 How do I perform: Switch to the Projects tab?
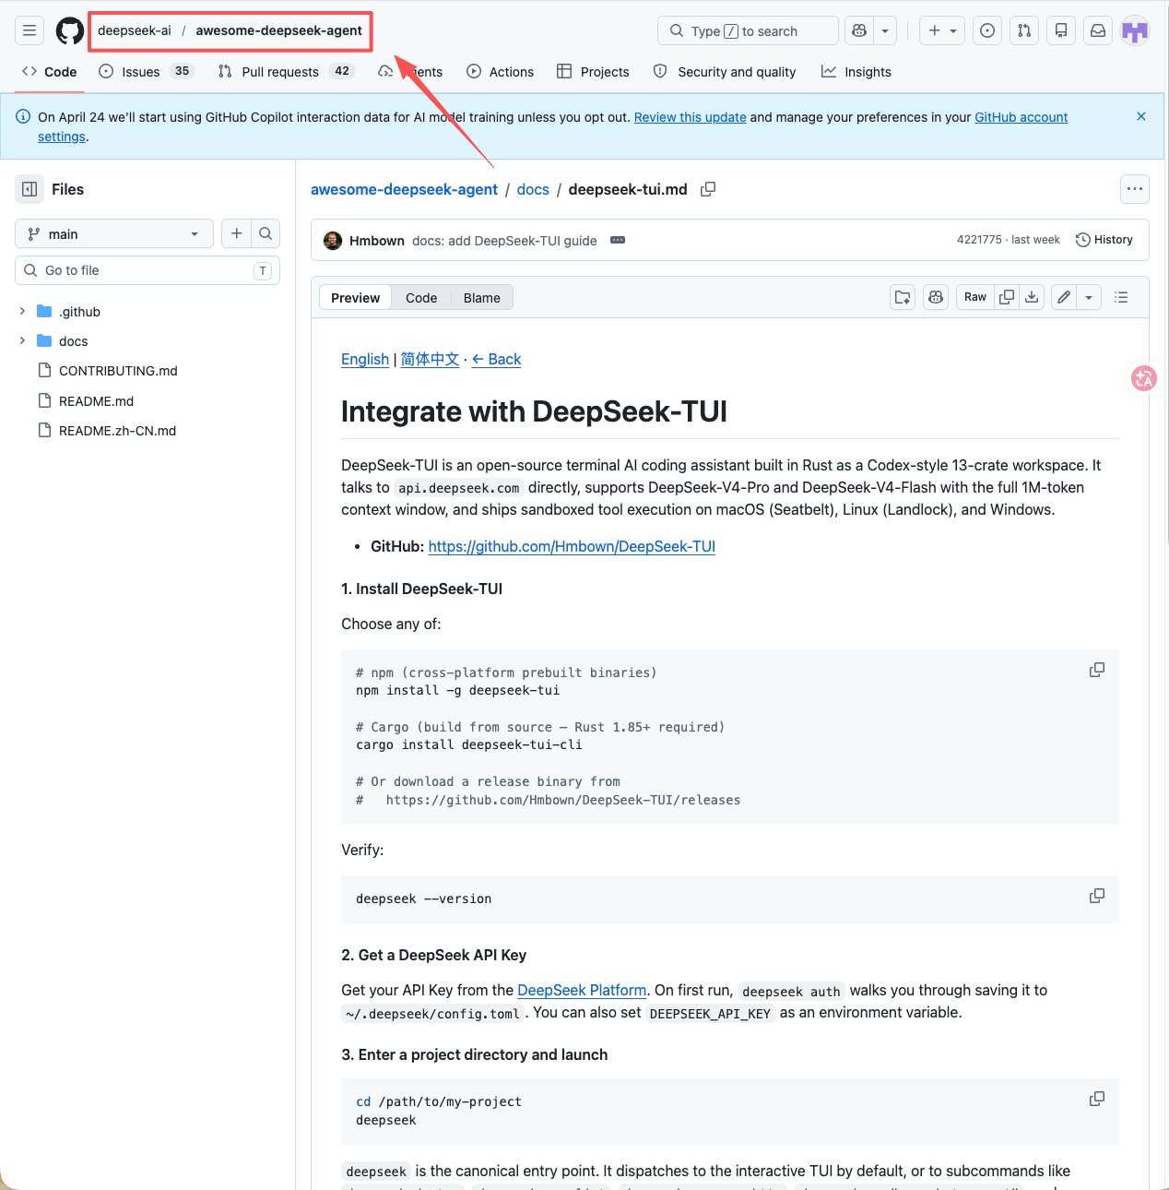(x=594, y=72)
